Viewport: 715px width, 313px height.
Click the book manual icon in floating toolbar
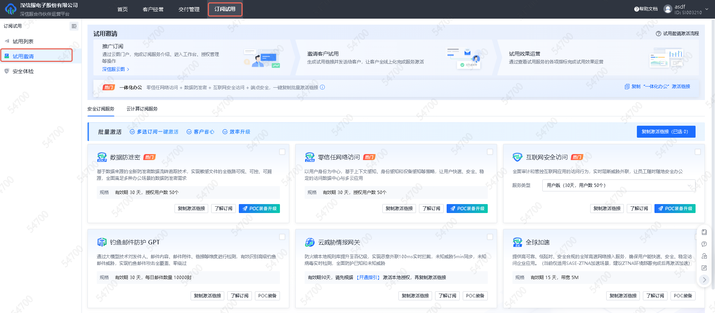(704, 232)
